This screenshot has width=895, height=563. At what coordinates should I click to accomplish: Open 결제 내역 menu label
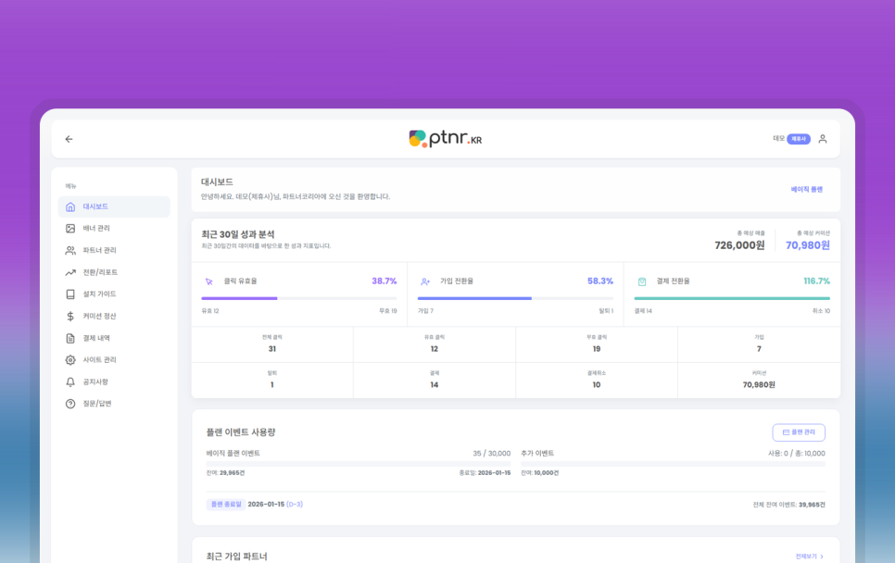(x=96, y=338)
